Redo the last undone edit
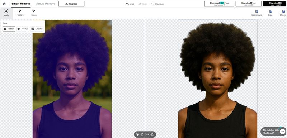The height and width of the screenshot is (138, 287). pyautogui.click(x=143, y=4)
